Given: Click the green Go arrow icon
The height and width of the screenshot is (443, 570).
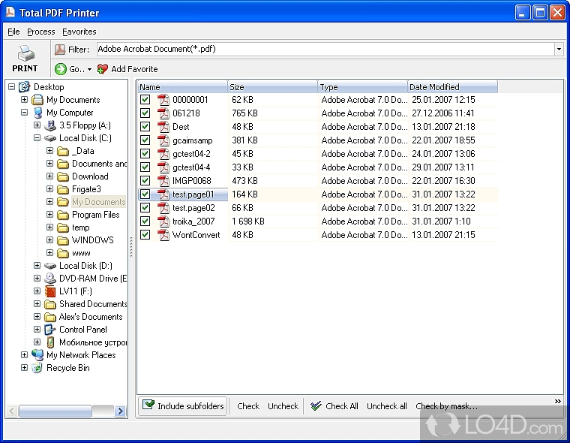Looking at the screenshot, I should coord(61,69).
